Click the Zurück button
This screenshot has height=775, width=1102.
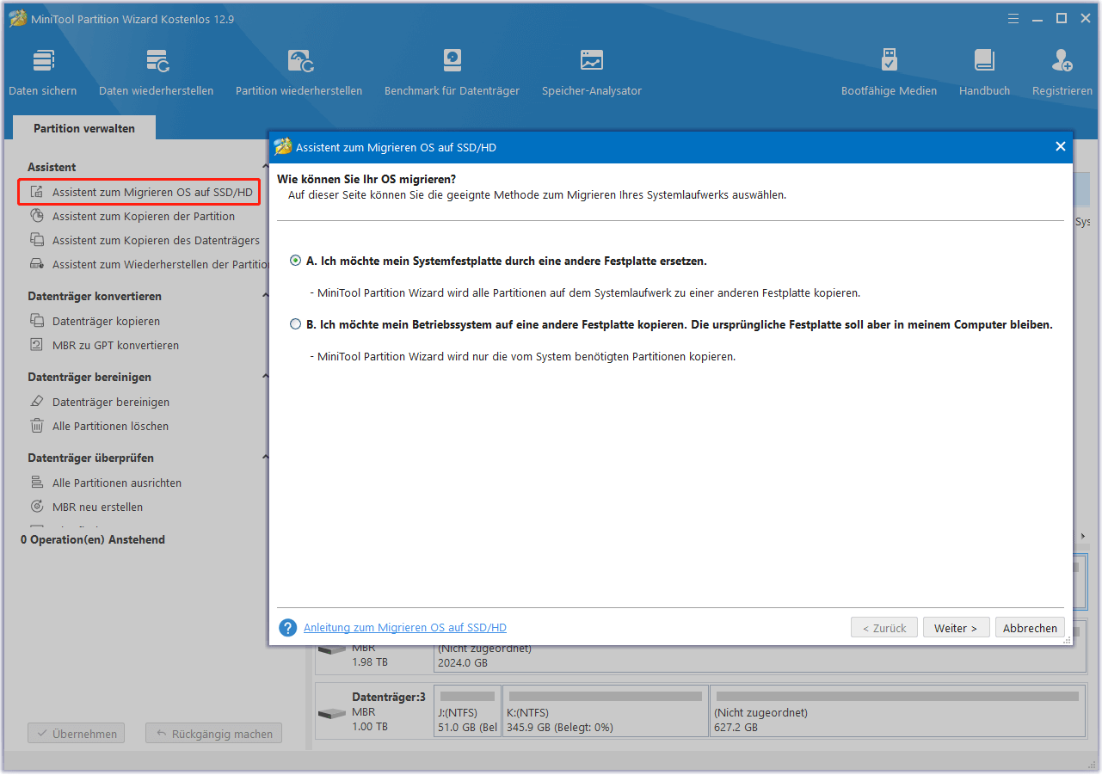[884, 628]
